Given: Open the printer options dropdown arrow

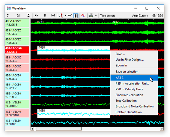Looking at the screenshot, I should (96, 16).
